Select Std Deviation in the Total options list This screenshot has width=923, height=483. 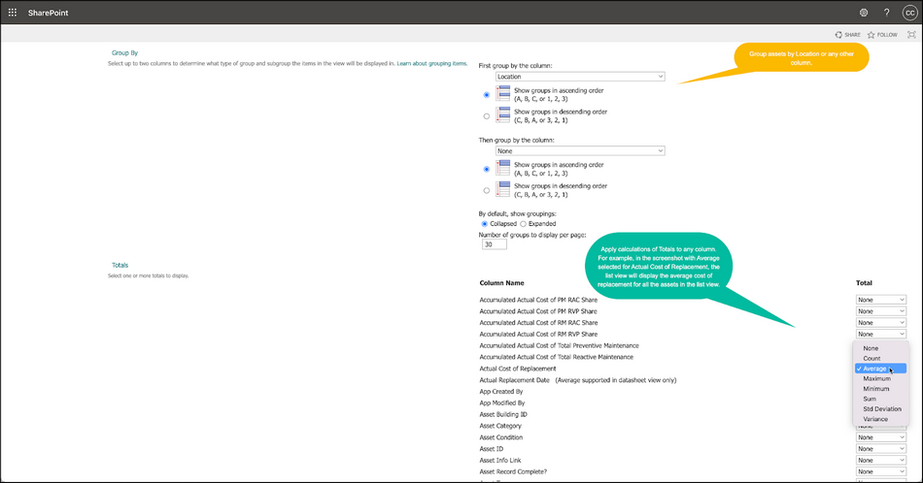(x=880, y=409)
